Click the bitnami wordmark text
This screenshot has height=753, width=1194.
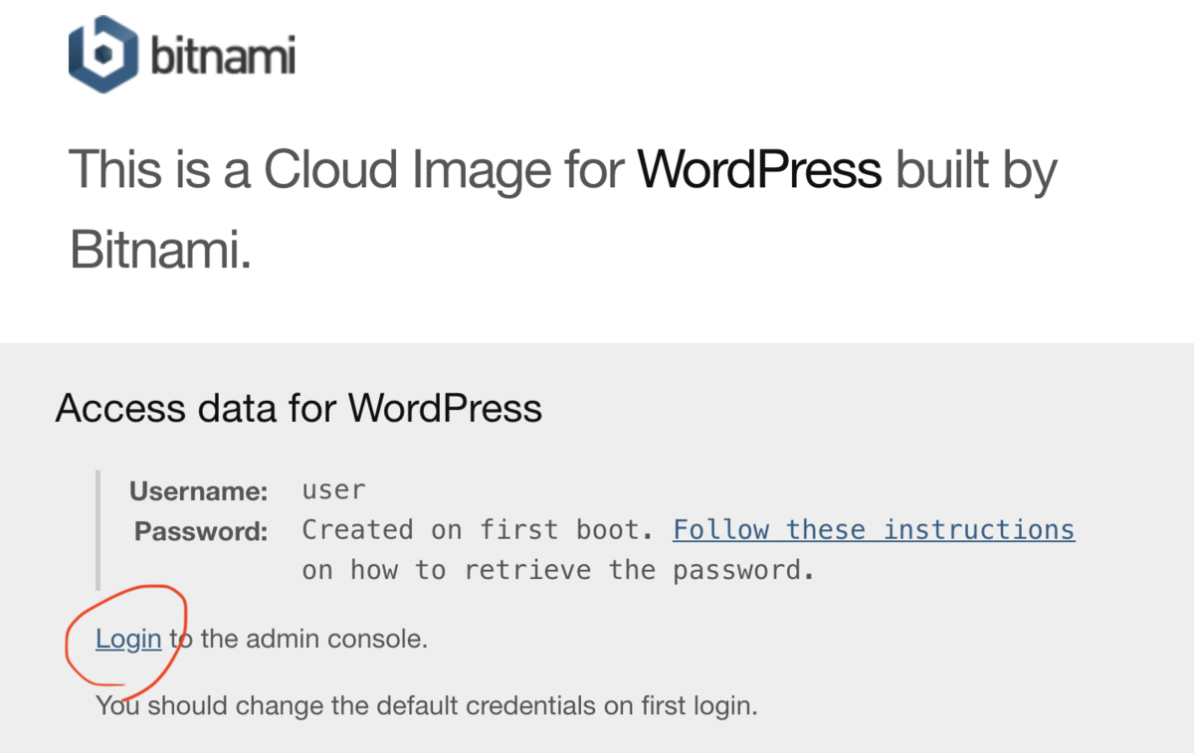(x=223, y=56)
